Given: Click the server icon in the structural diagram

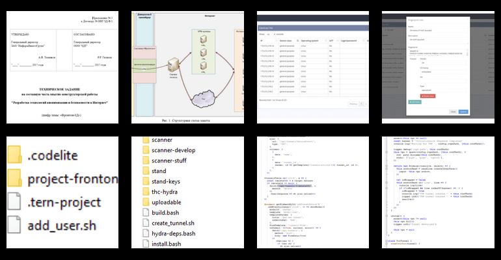Looking at the screenshot, I should (x=173, y=65).
